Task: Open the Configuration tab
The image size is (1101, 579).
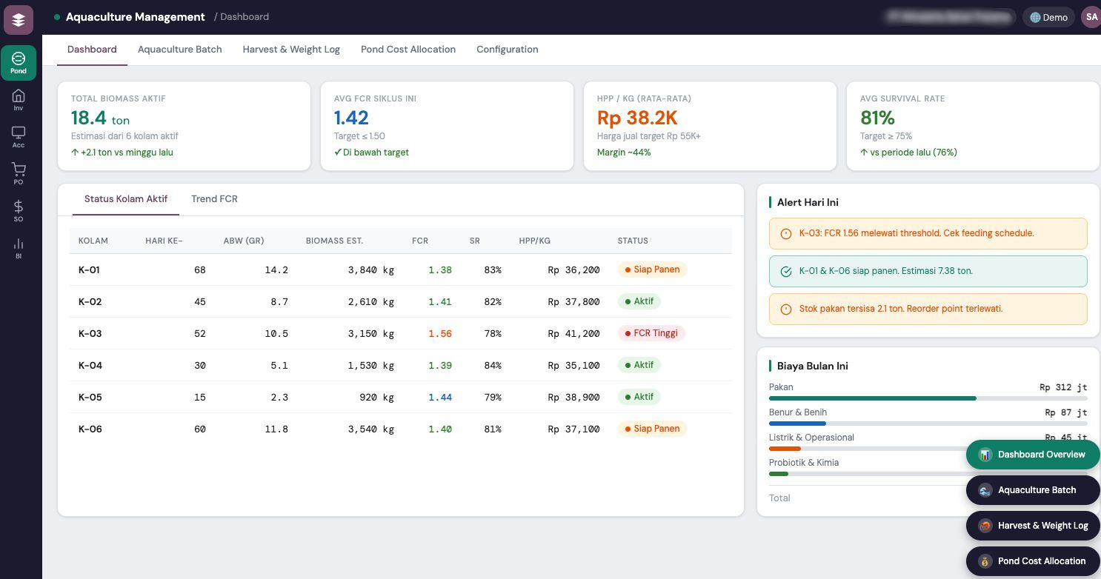Action: pos(507,50)
